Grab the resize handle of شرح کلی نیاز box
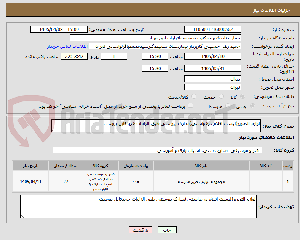The width and height of the screenshot is (300, 240). pos(53,130)
